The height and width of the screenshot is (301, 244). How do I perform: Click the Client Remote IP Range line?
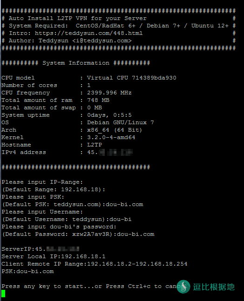[x=95, y=264]
